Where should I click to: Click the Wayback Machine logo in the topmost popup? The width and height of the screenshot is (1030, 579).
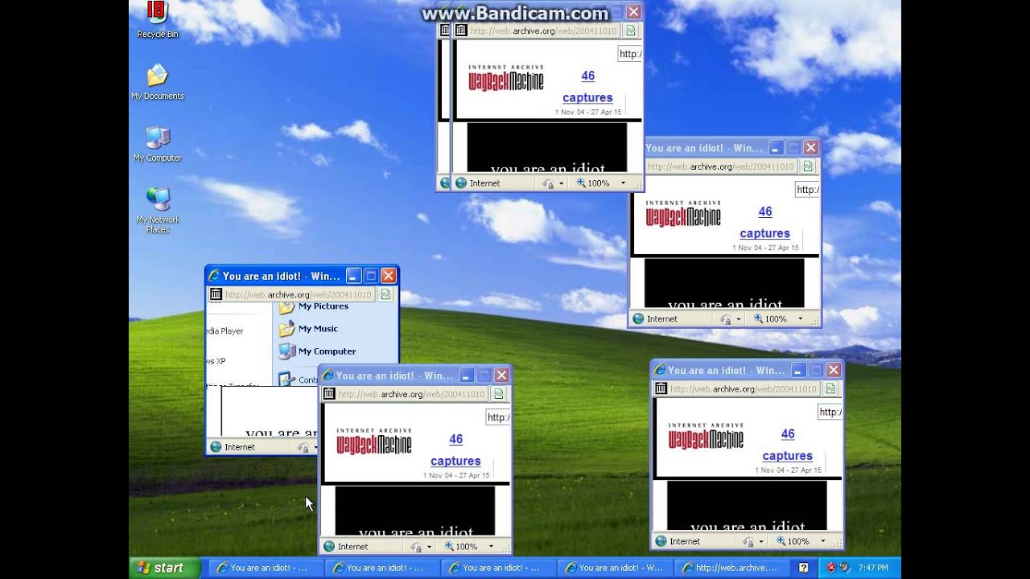pos(506,78)
